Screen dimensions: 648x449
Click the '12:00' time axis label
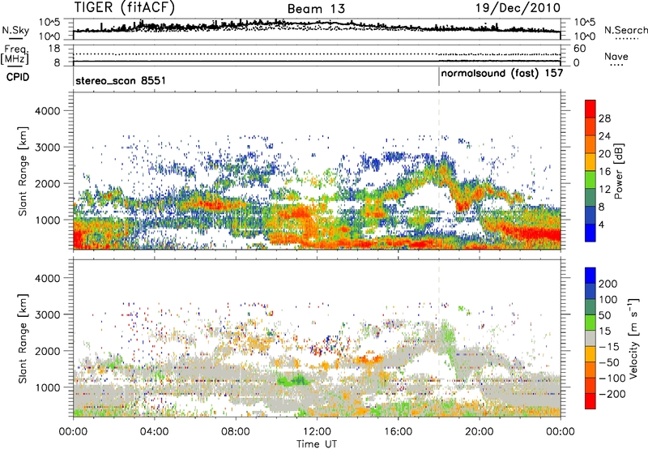click(317, 432)
